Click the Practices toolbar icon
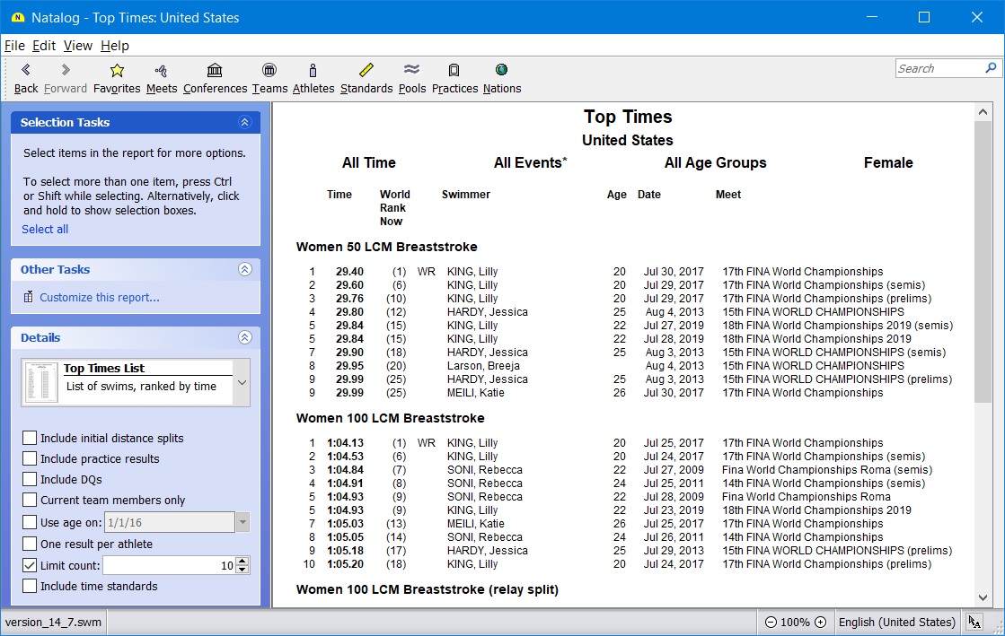1005x636 pixels. point(454,71)
